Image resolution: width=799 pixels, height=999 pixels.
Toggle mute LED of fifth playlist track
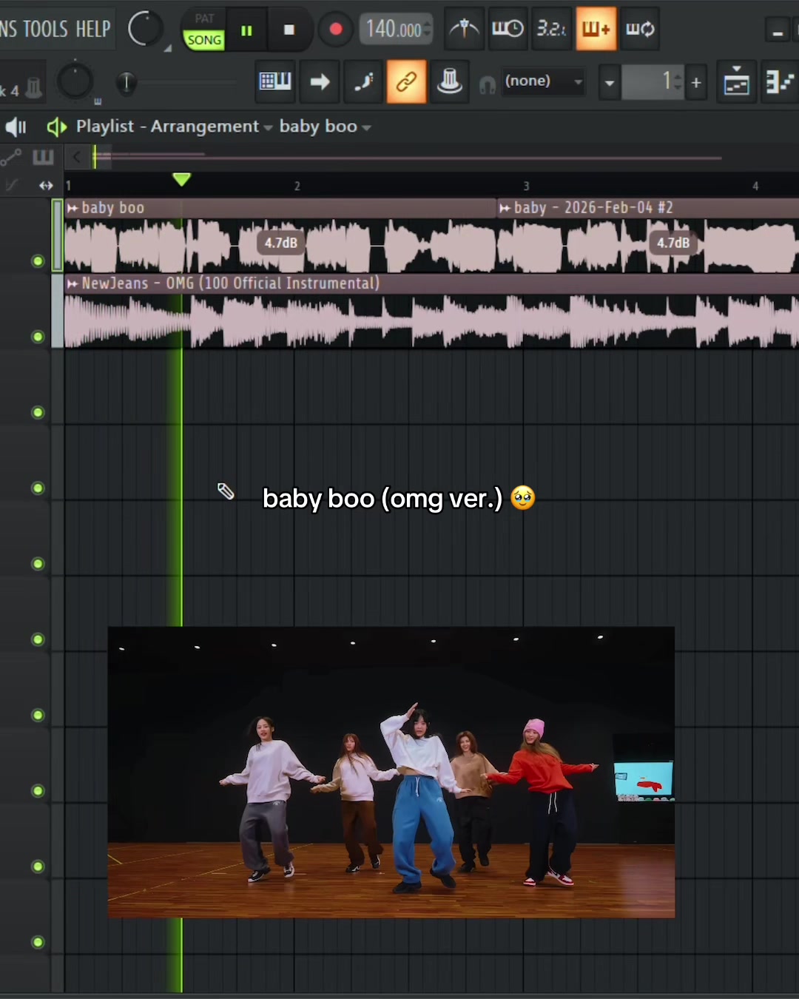pyautogui.click(x=38, y=564)
